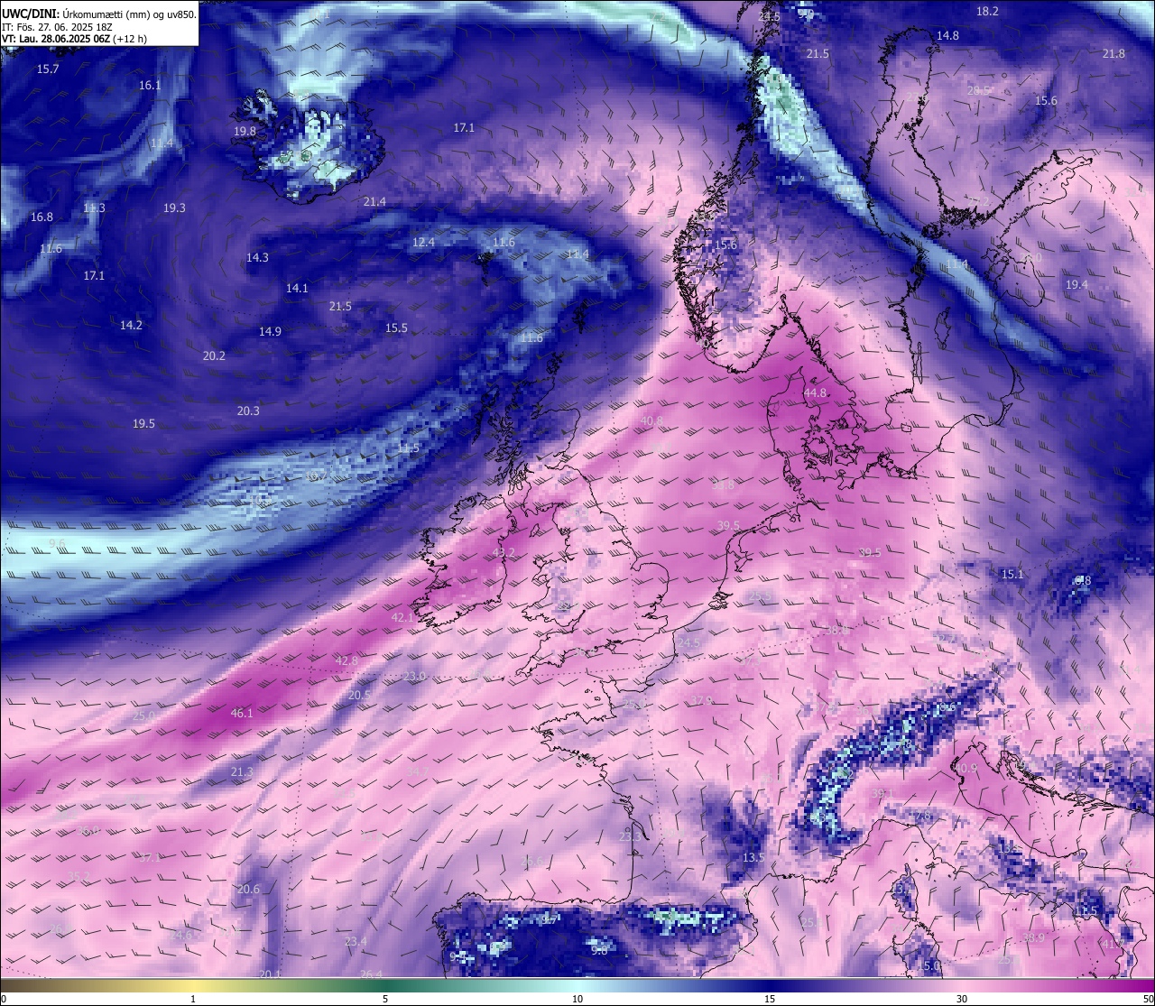This screenshot has width=1155, height=1006.
Task: Click the 20.6 value on the map
Action: (x=248, y=890)
